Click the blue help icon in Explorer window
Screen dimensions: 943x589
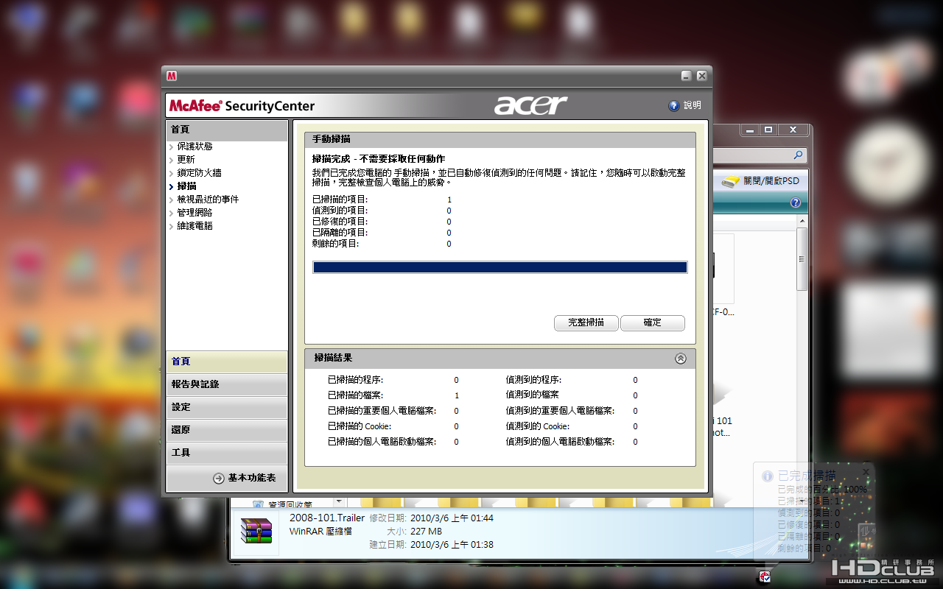coord(796,202)
